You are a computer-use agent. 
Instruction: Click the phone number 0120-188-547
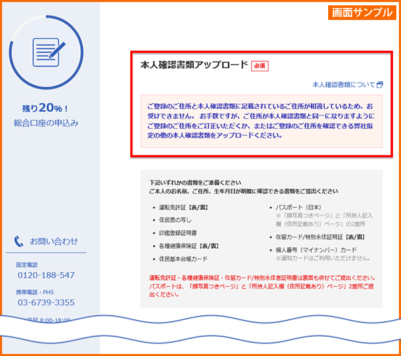point(46,275)
